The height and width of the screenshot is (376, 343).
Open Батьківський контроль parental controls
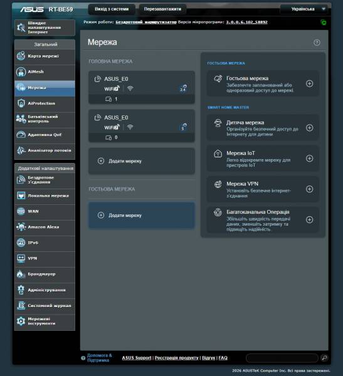pyautogui.click(x=45, y=119)
